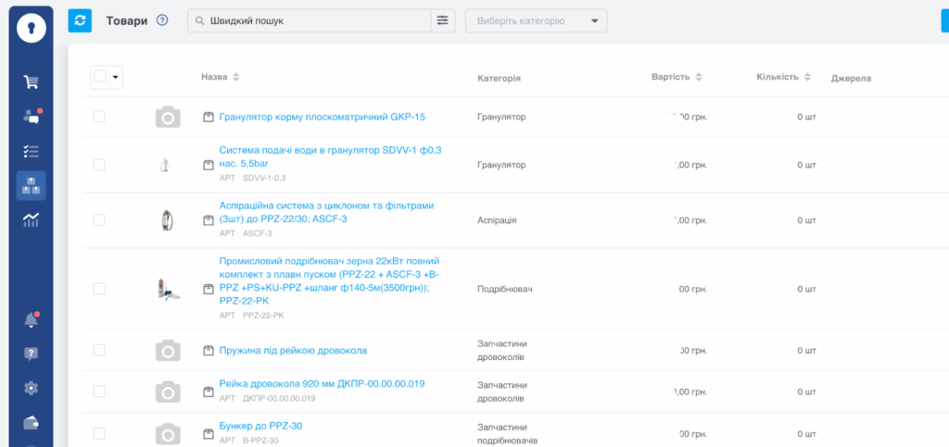Select the Пружина під рейкою дровокола checkbox

[x=99, y=351]
